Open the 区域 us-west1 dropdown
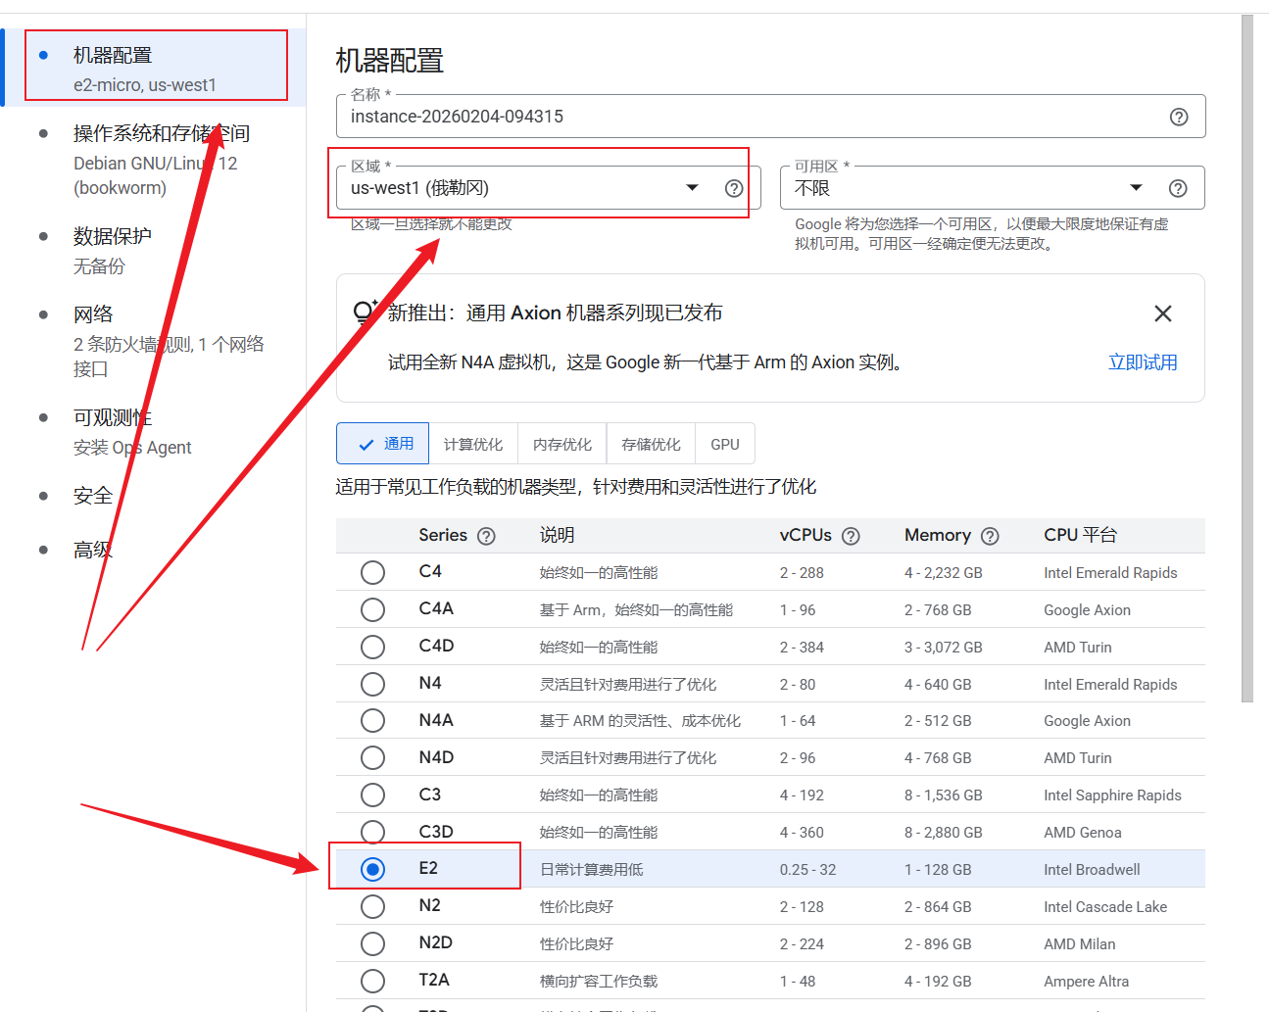Image resolution: width=1269 pixels, height=1012 pixels. (692, 187)
